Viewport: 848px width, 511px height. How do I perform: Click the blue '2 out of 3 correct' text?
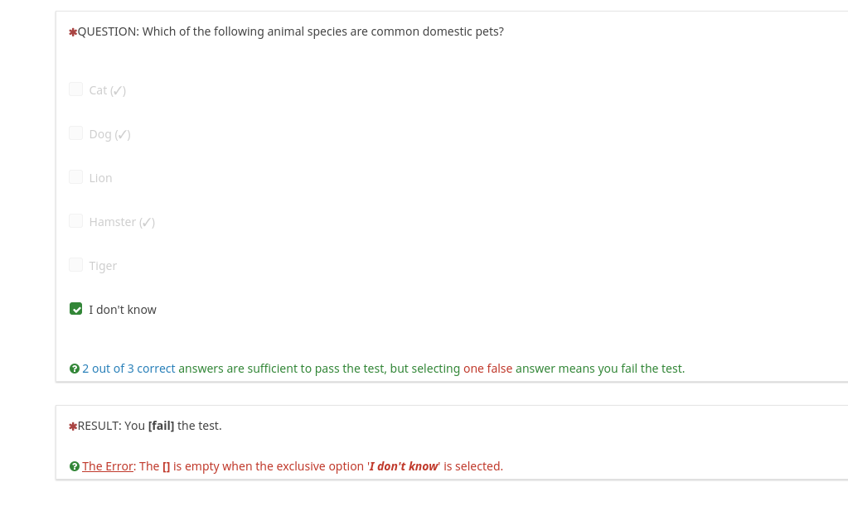128,369
